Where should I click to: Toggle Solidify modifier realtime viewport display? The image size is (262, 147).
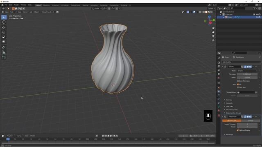tap(248, 67)
